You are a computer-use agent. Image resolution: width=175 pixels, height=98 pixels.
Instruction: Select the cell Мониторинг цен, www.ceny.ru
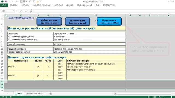(x=96, y=70)
